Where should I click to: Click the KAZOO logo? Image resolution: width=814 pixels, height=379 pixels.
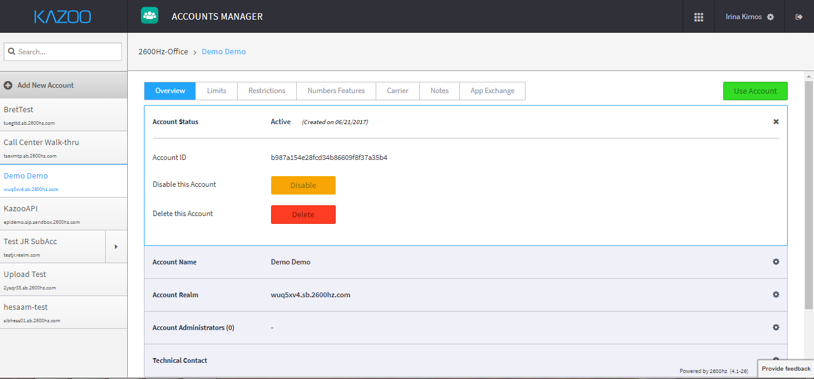coord(63,17)
